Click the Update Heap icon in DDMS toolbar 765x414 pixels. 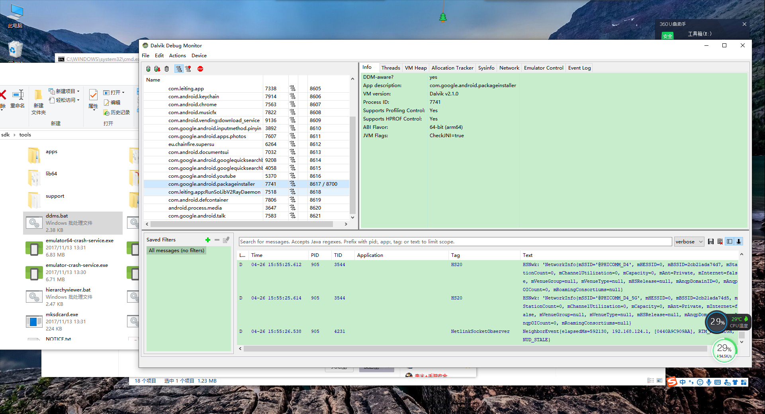[x=149, y=69]
